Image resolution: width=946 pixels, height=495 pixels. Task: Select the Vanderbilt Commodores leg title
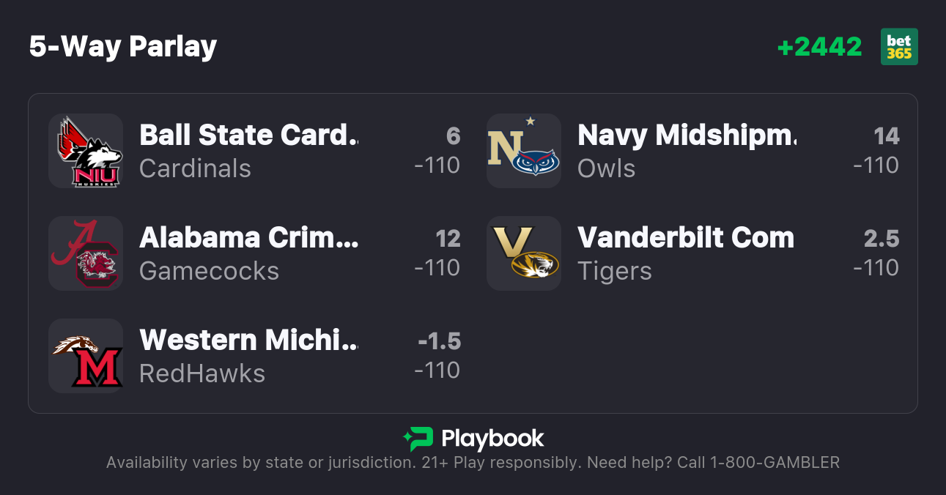pyautogui.click(x=686, y=238)
